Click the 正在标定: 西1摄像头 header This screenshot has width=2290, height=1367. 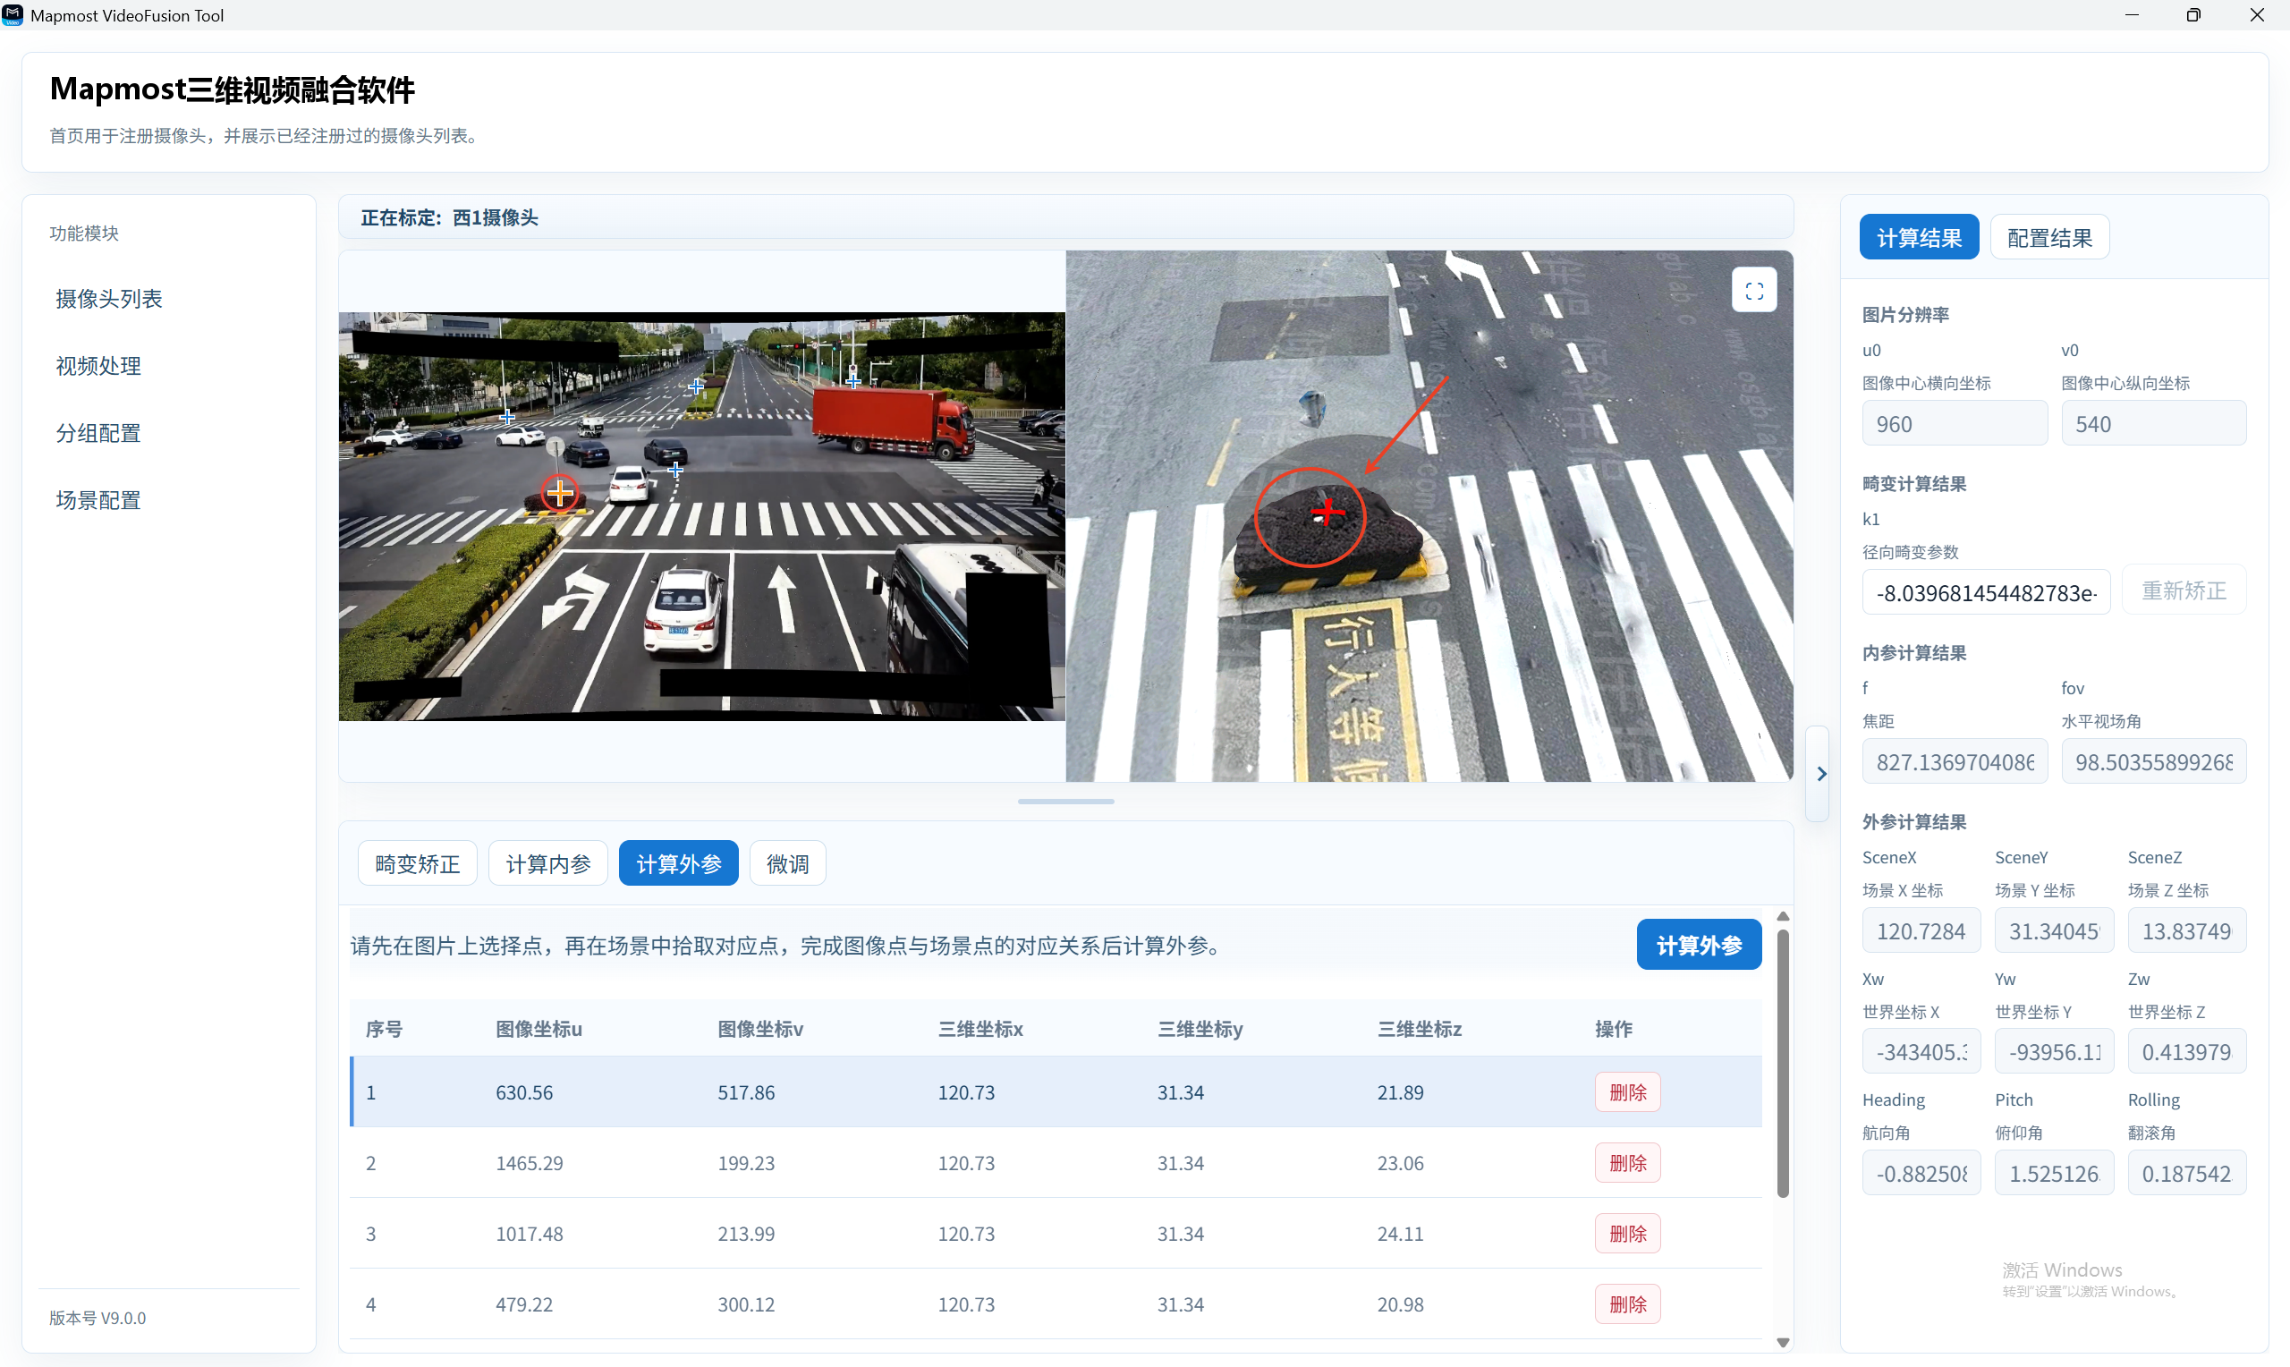coord(449,217)
